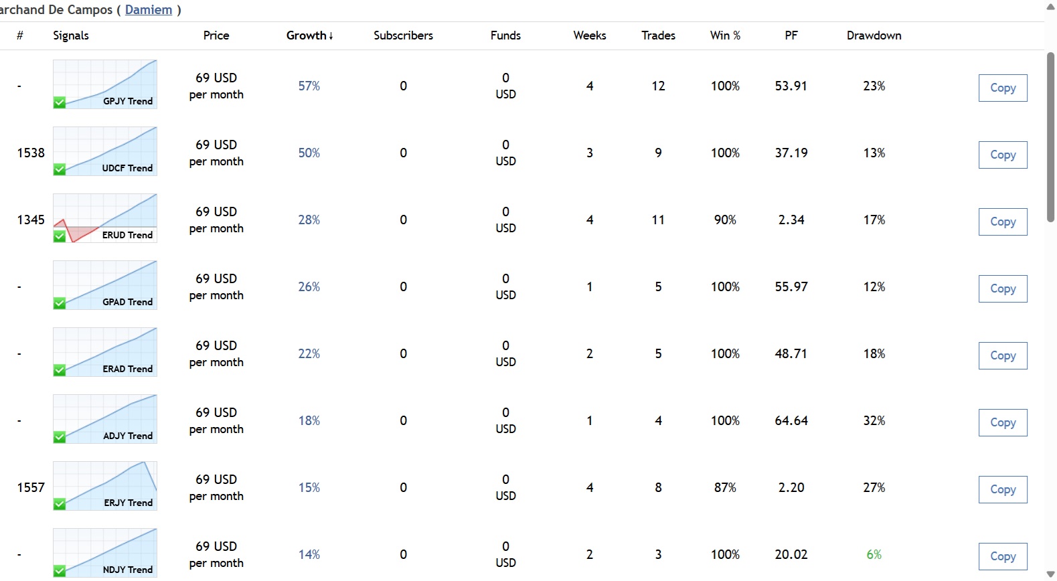The height and width of the screenshot is (581, 1057).
Task: Open the GPJY Trend signal chart thumbnail
Action: pos(105,84)
